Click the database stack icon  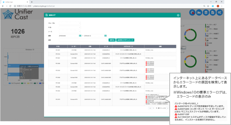click(206, 13)
